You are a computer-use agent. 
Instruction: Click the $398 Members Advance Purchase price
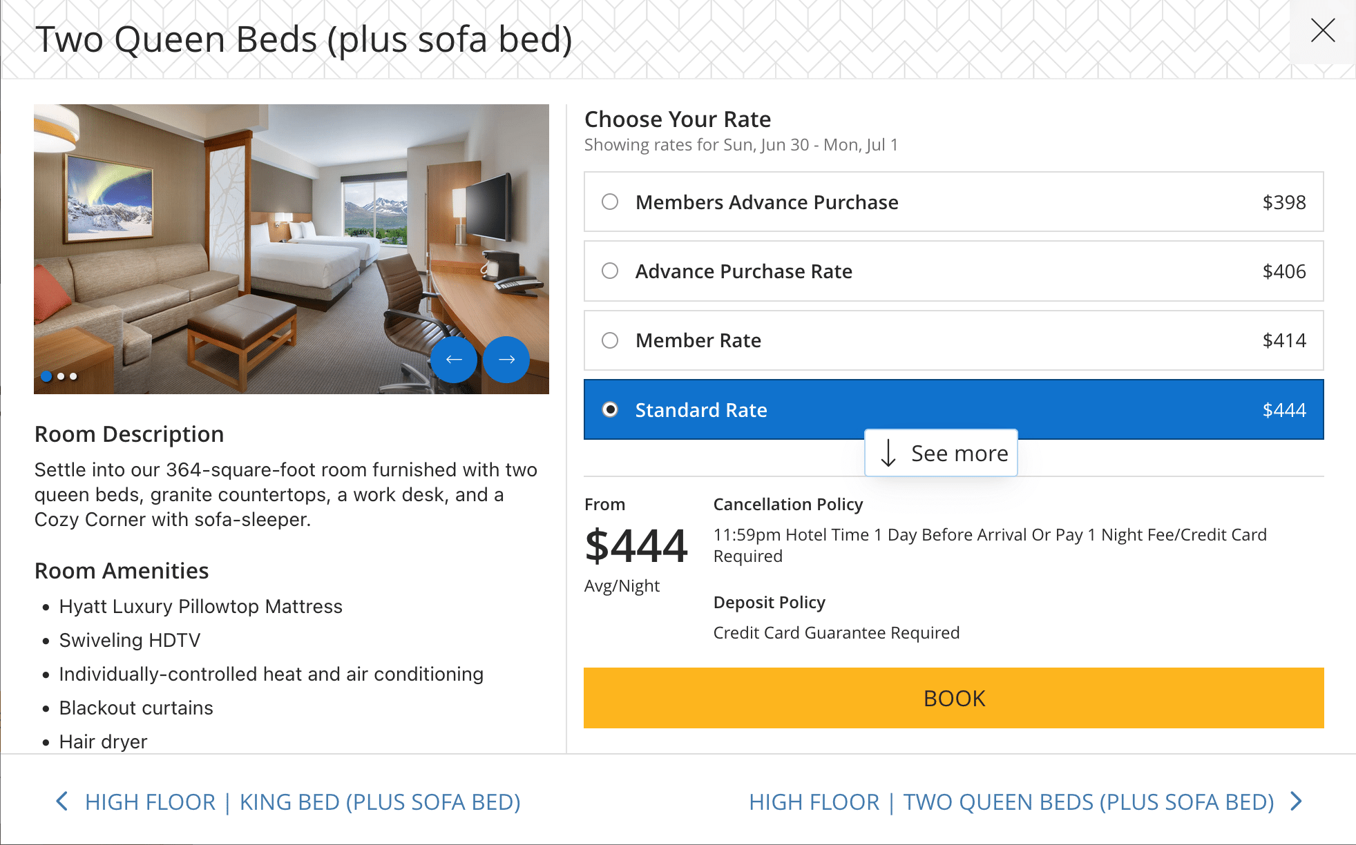tap(1283, 202)
